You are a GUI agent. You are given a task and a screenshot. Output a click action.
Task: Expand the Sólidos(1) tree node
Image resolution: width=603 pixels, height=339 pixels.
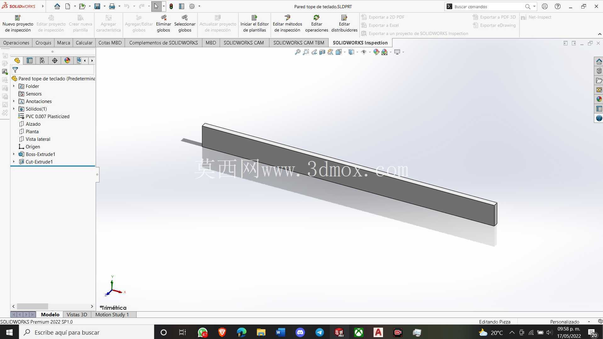[14, 109]
